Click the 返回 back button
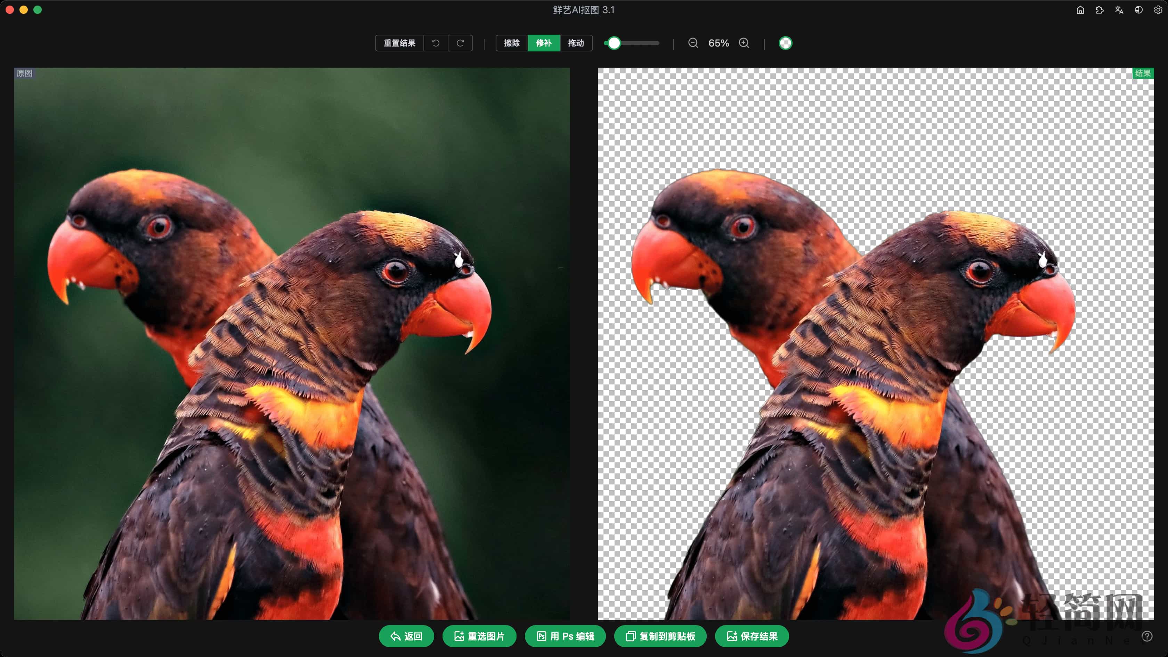1168x657 pixels. click(x=406, y=636)
